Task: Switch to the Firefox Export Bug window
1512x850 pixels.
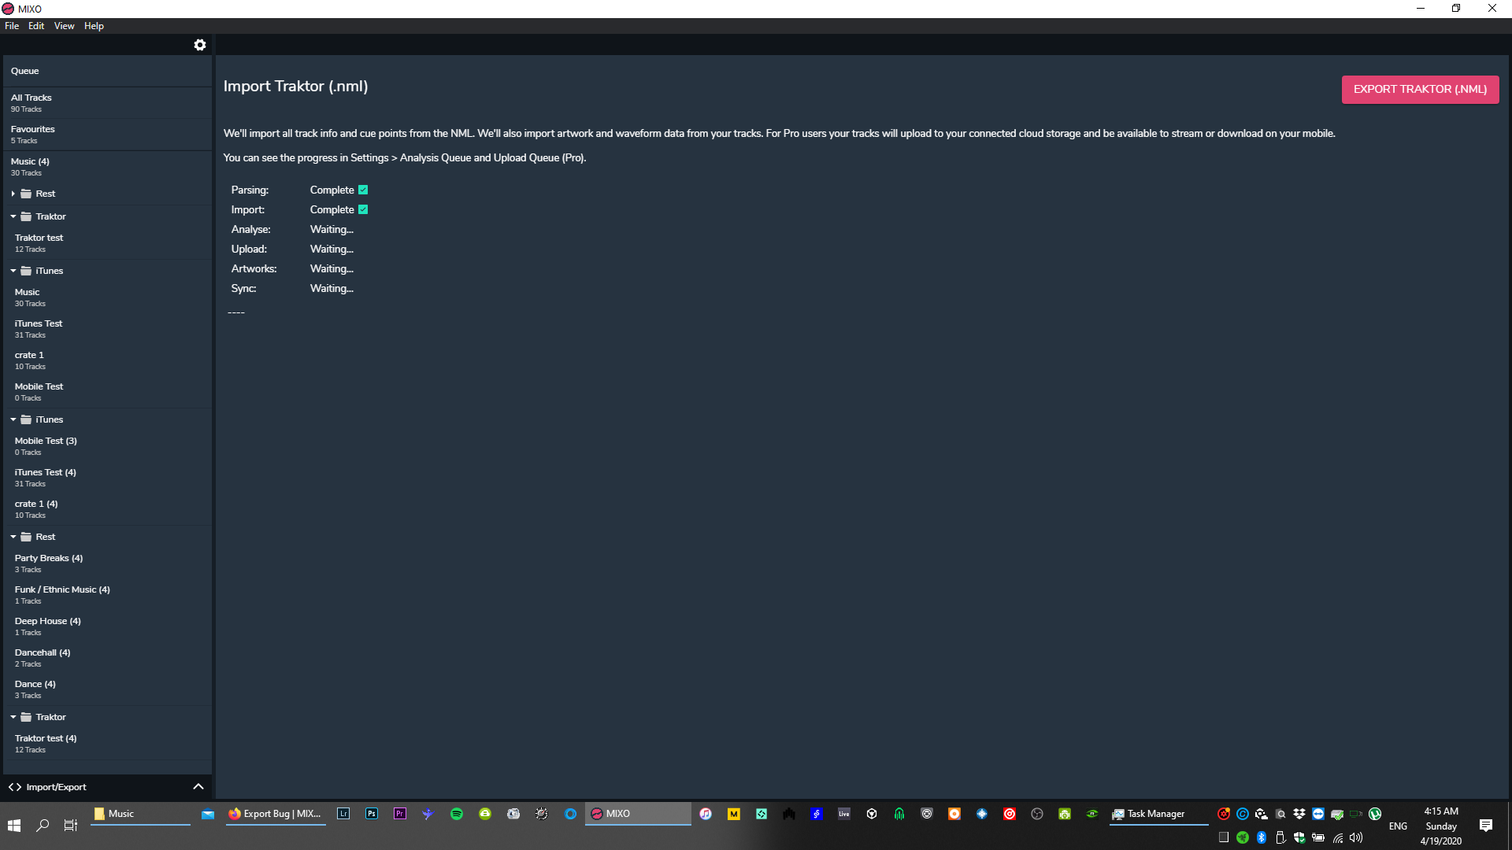Action: pyautogui.click(x=275, y=814)
